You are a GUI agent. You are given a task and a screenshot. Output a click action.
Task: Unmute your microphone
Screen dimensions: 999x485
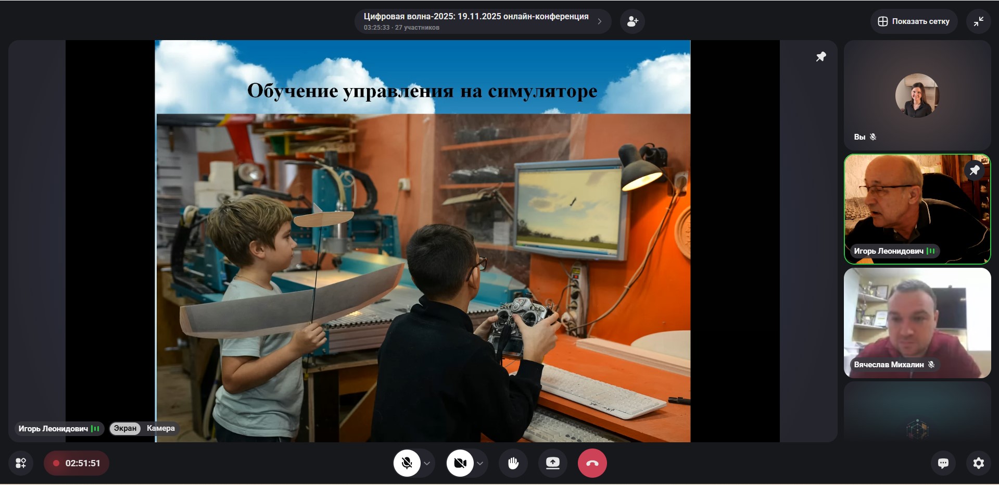point(407,463)
